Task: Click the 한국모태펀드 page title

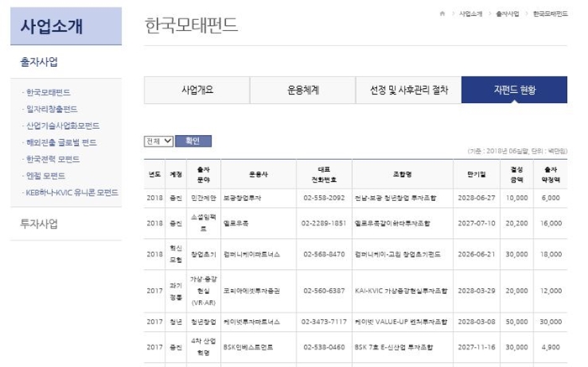Action: click(x=192, y=25)
